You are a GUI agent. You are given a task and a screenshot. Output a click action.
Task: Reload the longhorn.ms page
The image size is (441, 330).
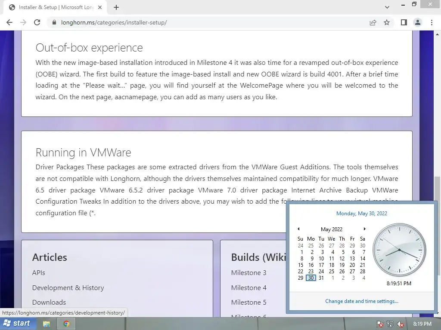point(37,22)
